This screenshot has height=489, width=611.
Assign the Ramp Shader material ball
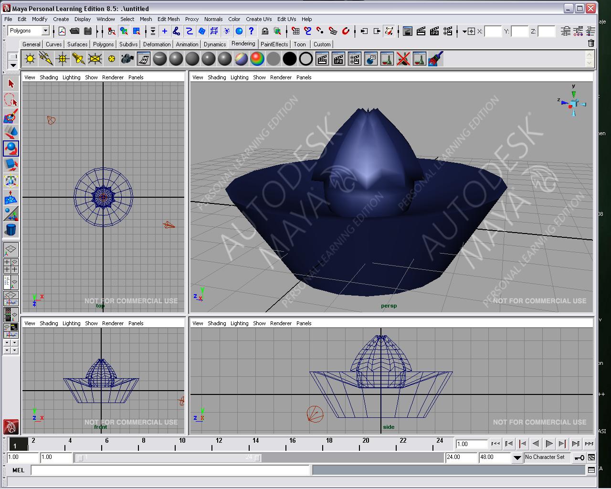tap(257, 59)
